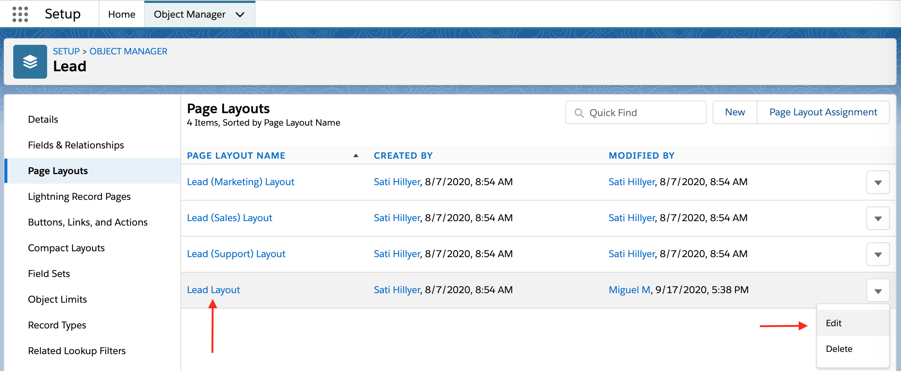Choose Delete from the dropdown menu
The image size is (901, 371).
click(853, 349)
